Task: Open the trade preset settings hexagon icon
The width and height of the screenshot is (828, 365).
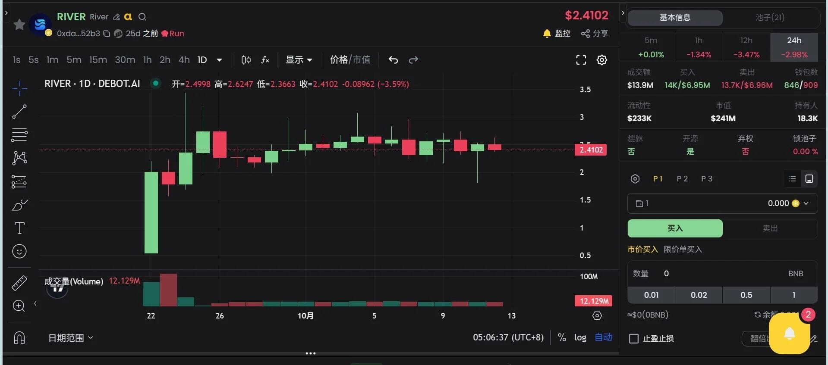Action: tap(635, 179)
